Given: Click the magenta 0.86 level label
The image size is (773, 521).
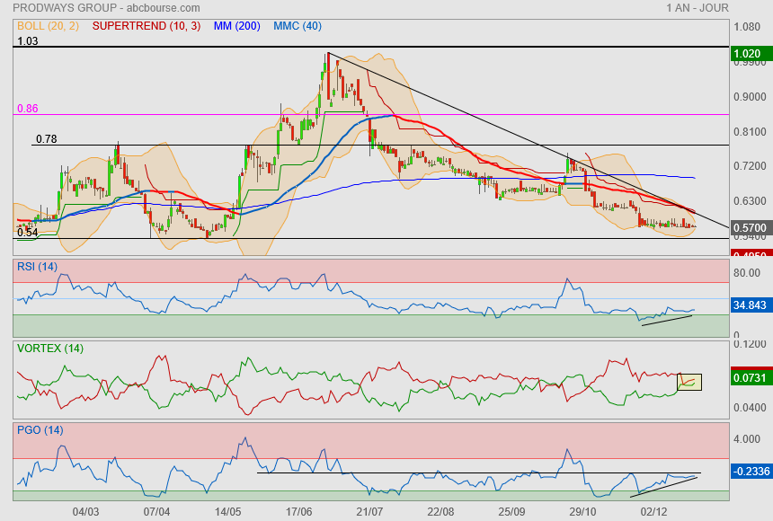Looking at the screenshot, I should point(28,108).
